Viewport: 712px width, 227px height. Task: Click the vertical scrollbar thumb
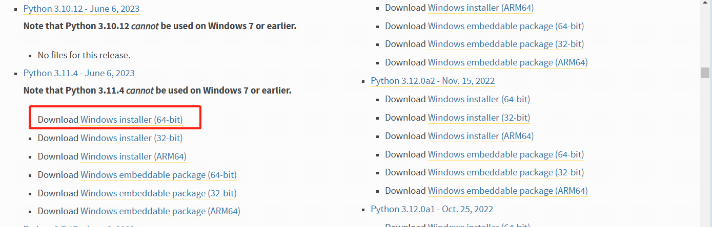pyautogui.click(x=705, y=73)
